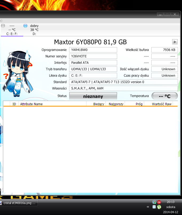Image resolution: width=182 pixels, height=215 pixels.
Task: Click the Litera dysku field C: E: F:
Action: (93, 76)
